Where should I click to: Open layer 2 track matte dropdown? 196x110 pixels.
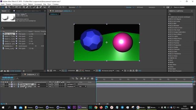point(82,86)
